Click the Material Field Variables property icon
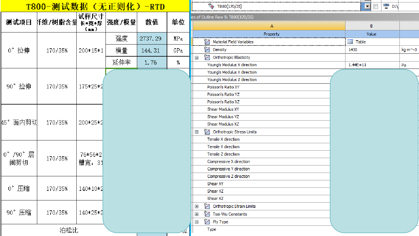This screenshot has width=419, height=236. coord(207,42)
